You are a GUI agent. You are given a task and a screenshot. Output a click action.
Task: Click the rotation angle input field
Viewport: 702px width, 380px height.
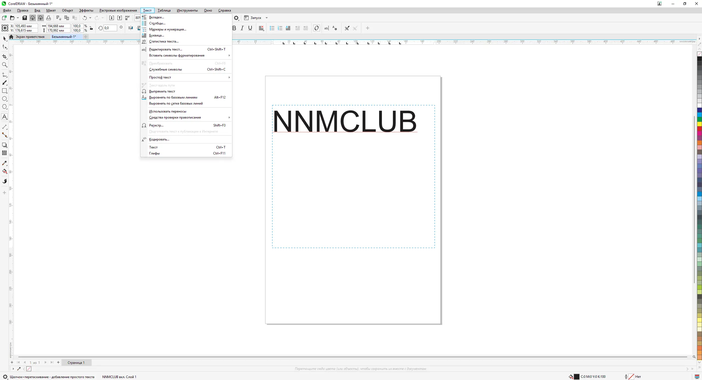click(109, 28)
